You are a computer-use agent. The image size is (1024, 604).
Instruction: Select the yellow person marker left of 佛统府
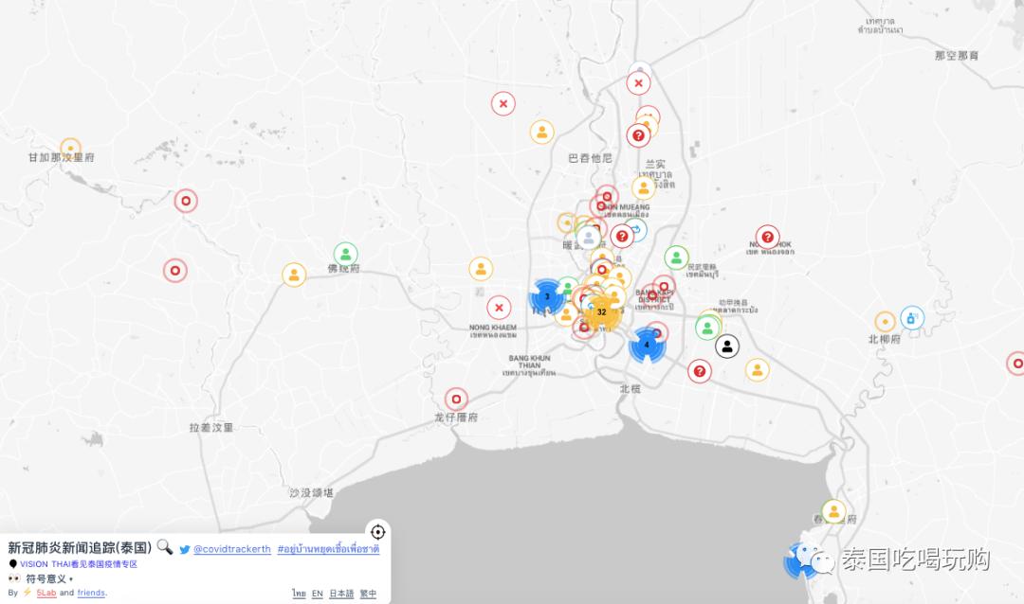pos(294,275)
